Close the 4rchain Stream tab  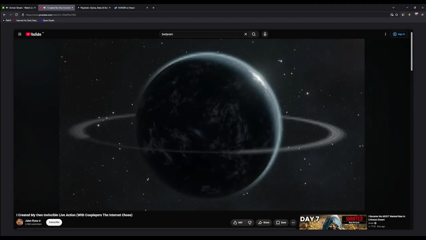pyautogui.click(x=35, y=8)
